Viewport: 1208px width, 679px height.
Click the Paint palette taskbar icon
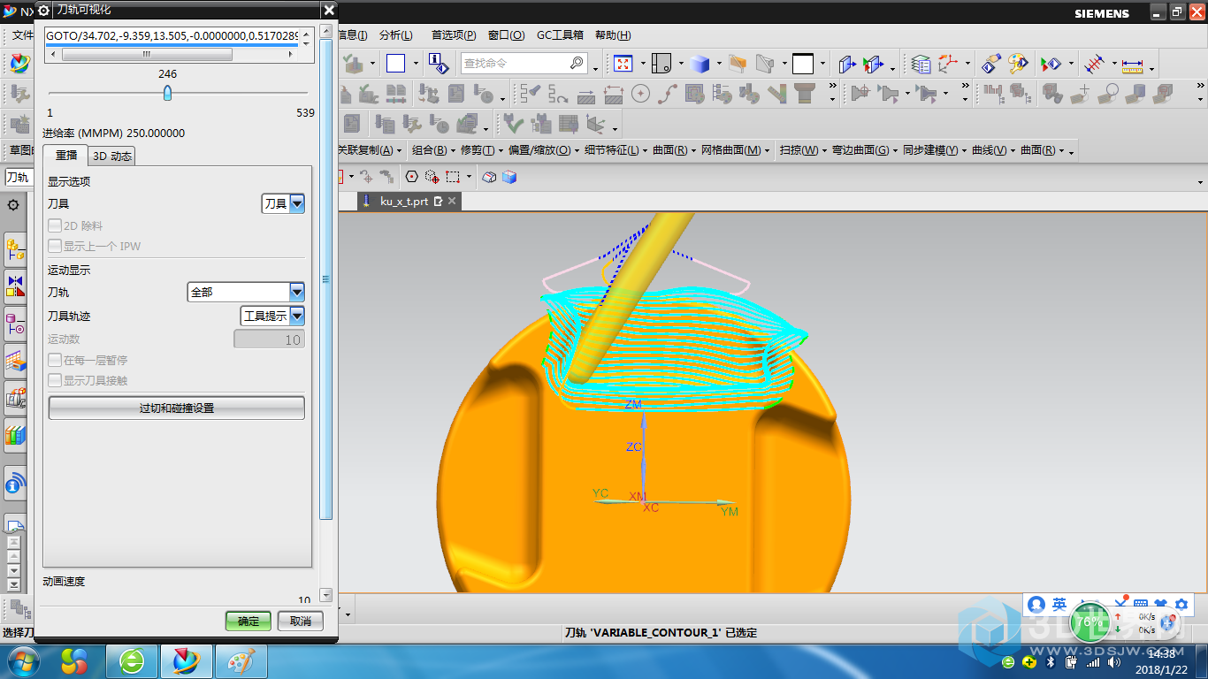240,661
